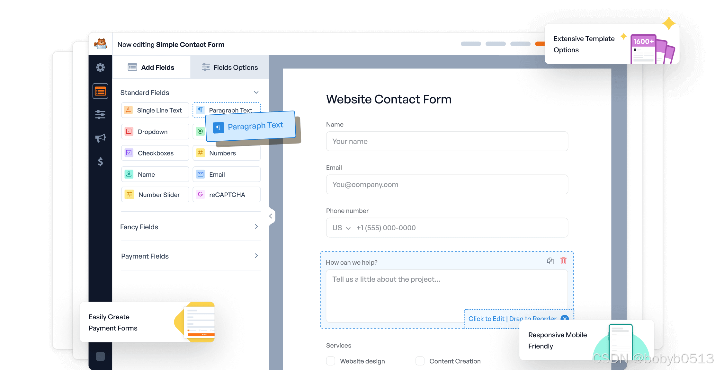Open the payments dollar sidebar icon
Screen dimensions: 715x370
(100, 162)
